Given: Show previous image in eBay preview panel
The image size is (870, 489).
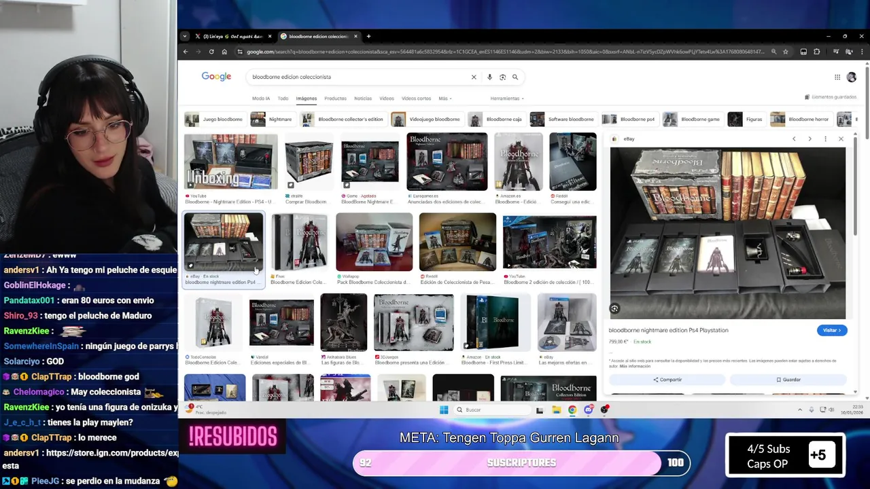Looking at the screenshot, I should point(794,139).
